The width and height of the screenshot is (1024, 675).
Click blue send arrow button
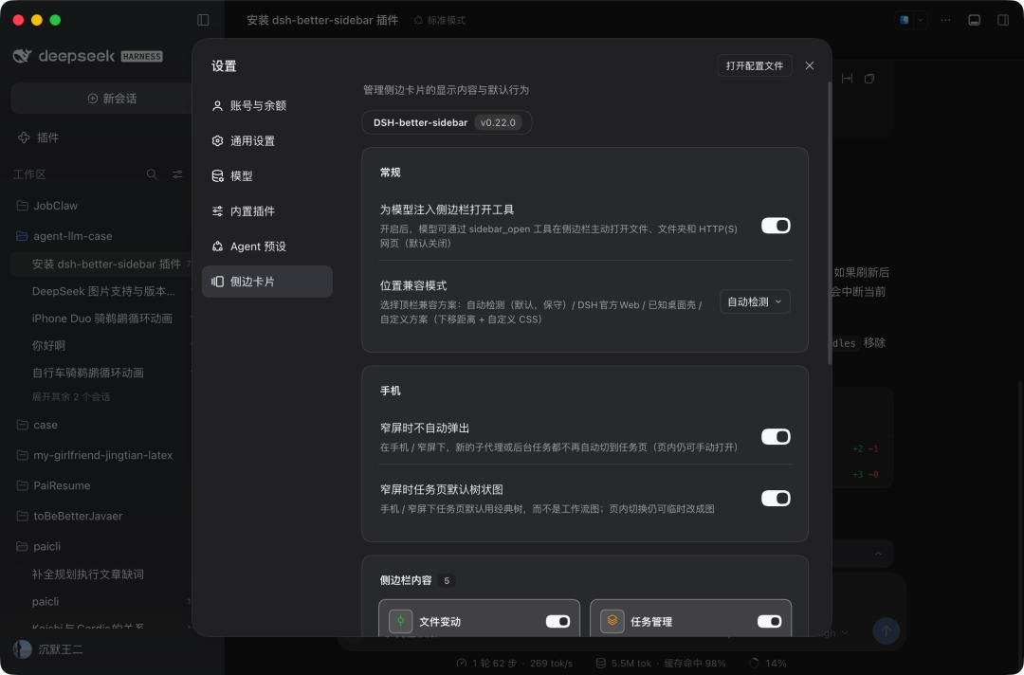click(887, 630)
